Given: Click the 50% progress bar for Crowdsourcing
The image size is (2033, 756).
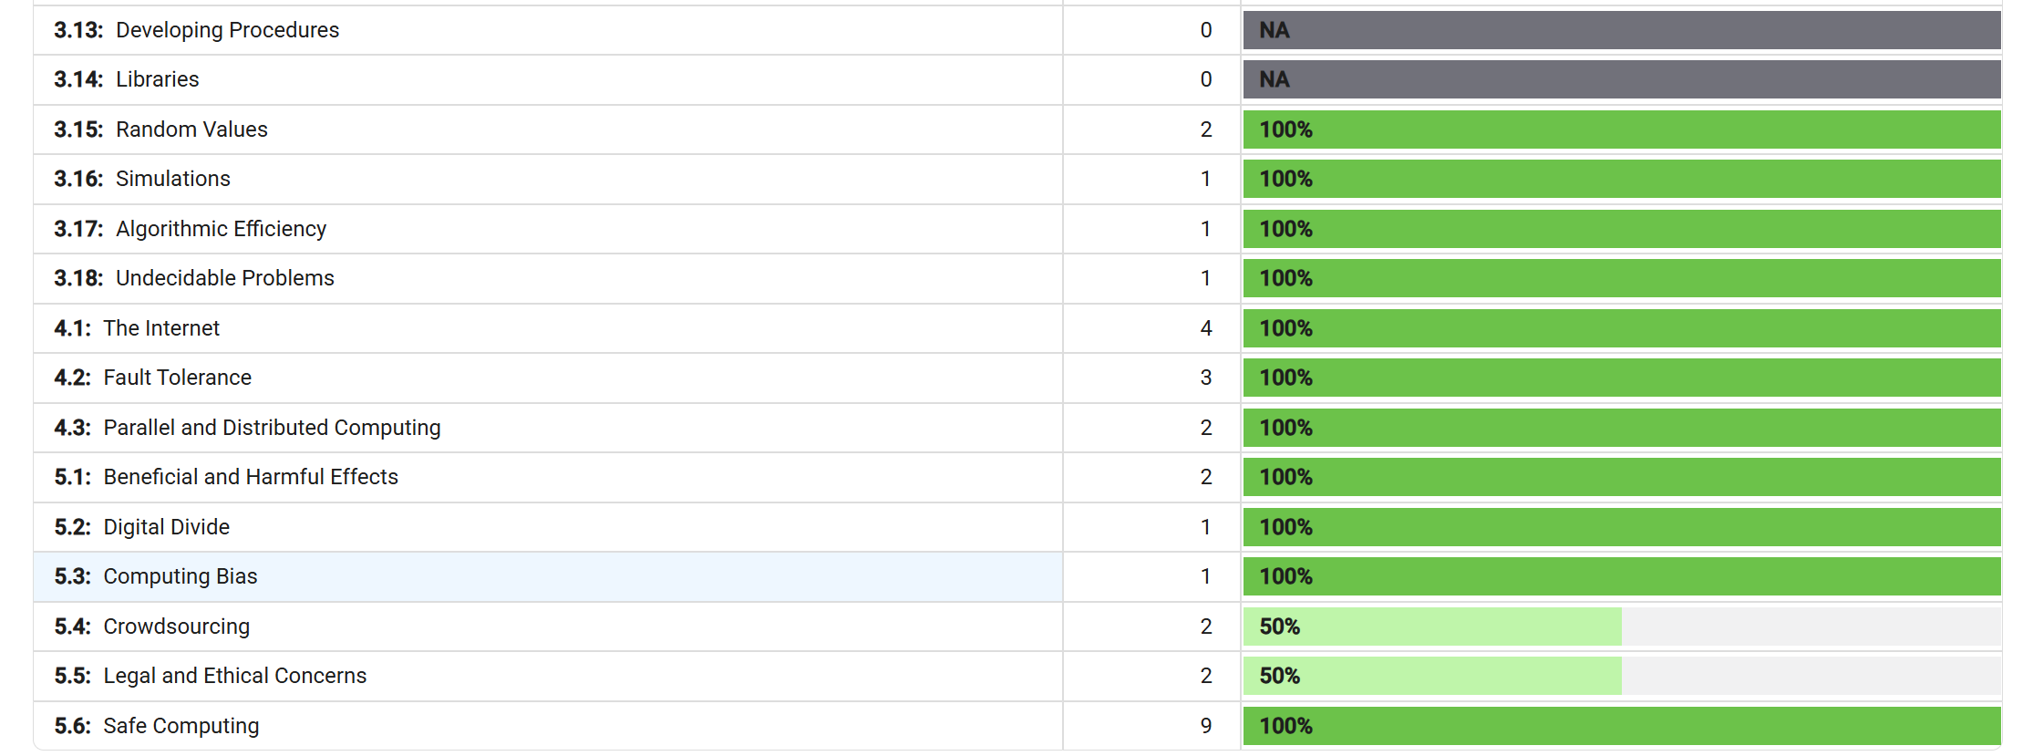Looking at the screenshot, I should 1622,627.
